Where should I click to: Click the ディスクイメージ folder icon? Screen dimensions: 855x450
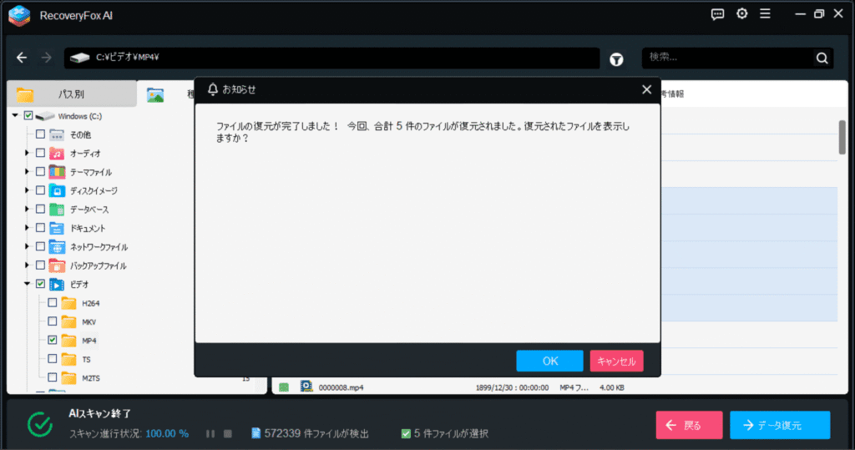[57, 190]
